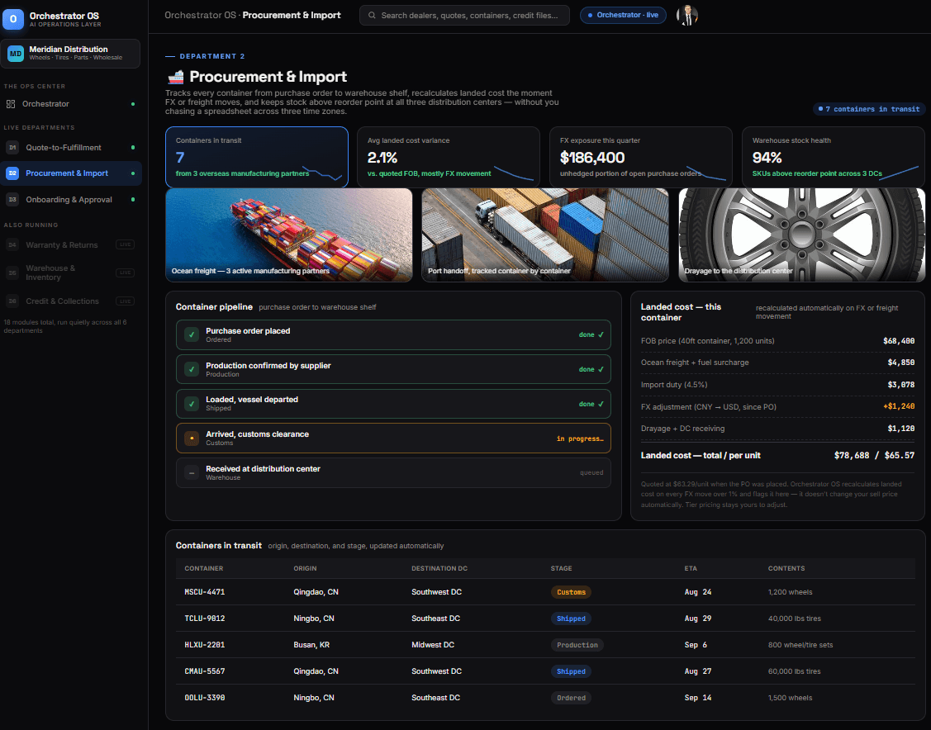The height and width of the screenshot is (730, 931).
Task: Click container ID MSCU-4471
Action: click(204, 592)
